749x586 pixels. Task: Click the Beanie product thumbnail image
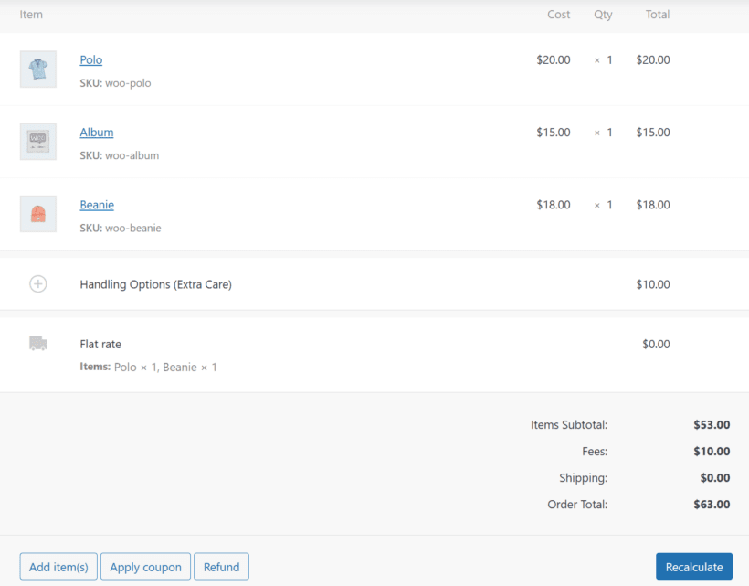coord(37,213)
